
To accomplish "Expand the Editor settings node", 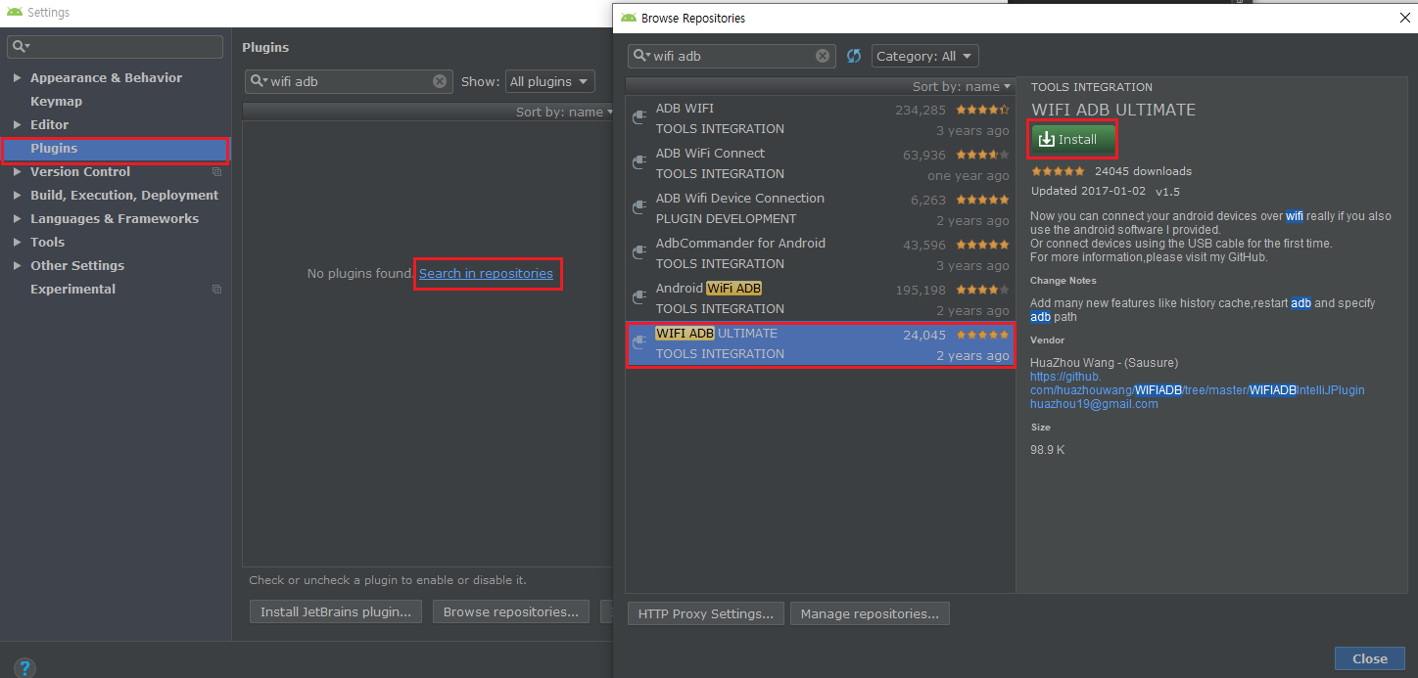I will pos(18,125).
